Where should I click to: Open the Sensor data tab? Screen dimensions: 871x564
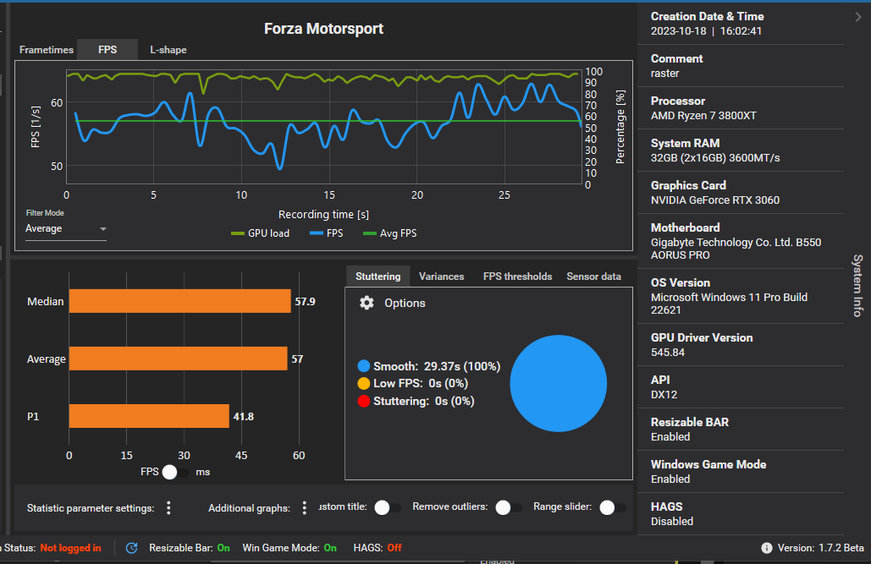point(594,277)
